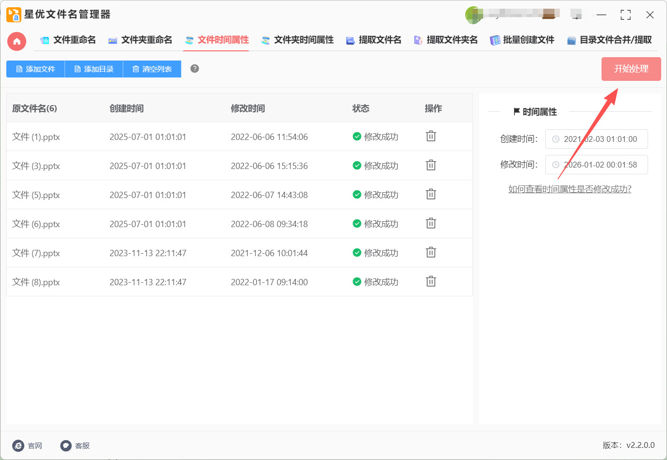The width and height of the screenshot is (667, 460).
Task: Delete 文件 (6).pptx row via trash icon
Action: pyautogui.click(x=431, y=223)
